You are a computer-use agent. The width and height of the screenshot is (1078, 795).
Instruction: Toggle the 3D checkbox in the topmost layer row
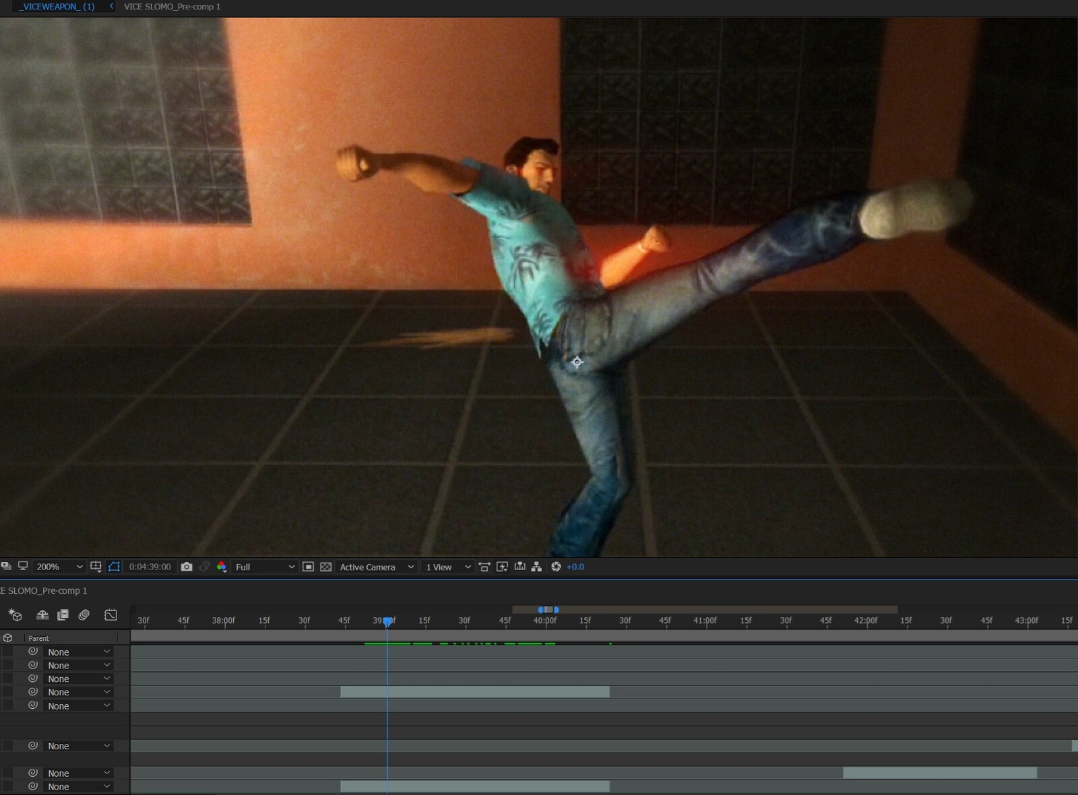point(7,652)
